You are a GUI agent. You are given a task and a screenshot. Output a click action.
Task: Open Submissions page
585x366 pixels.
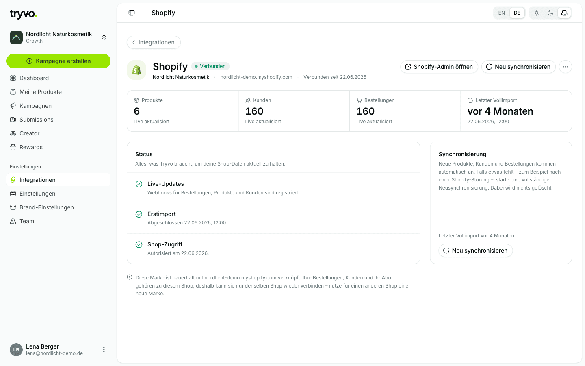(x=58, y=120)
